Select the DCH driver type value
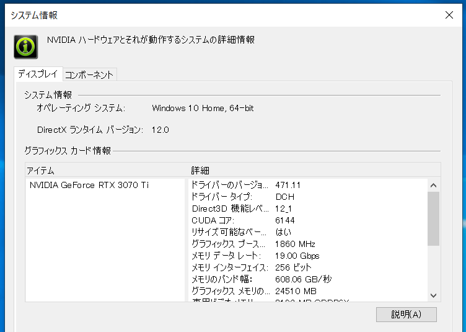466x332 pixels. click(x=284, y=197)
